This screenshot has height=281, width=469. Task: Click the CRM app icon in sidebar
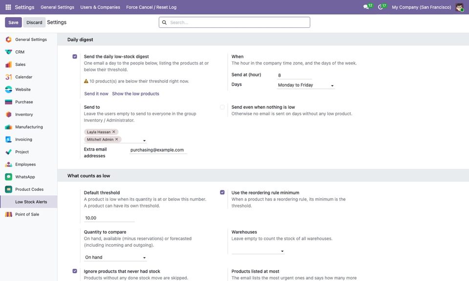[9, 52]
